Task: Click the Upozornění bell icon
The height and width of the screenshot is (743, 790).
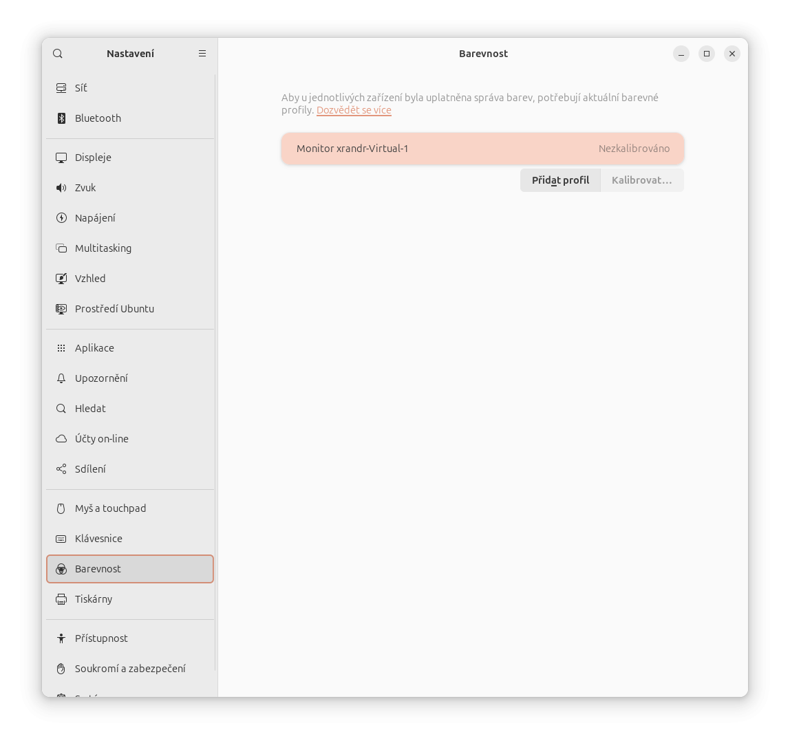Action: (61, 378)
